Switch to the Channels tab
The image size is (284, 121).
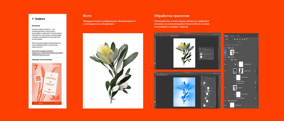[232, 36]
